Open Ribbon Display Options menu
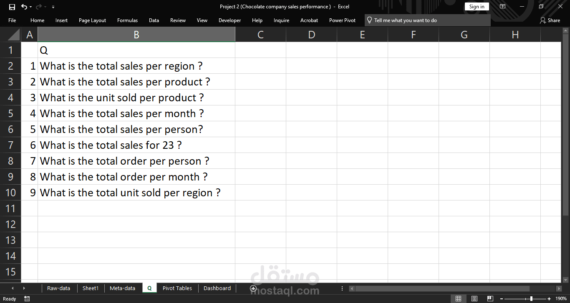Viewport: 570px width, 303px height. [x=502, y=7]
